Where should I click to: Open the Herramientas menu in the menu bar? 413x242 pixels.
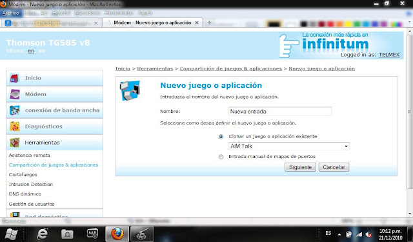(119, 13)
